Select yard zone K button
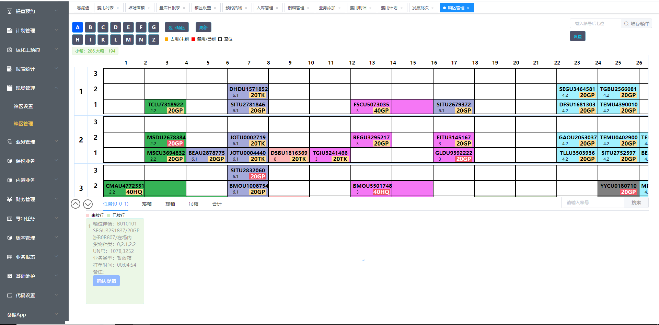 pyautogui.click(x=103, y=40)
